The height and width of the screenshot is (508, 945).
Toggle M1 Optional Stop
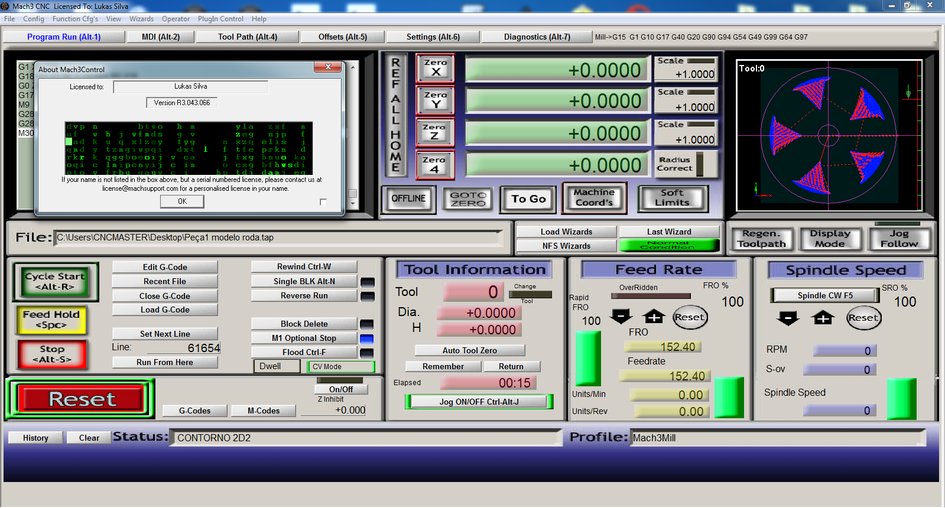[304, 338]
